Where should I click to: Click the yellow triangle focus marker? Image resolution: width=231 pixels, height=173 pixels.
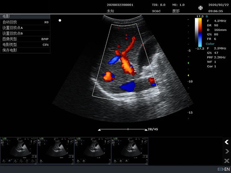coord(188,75)
